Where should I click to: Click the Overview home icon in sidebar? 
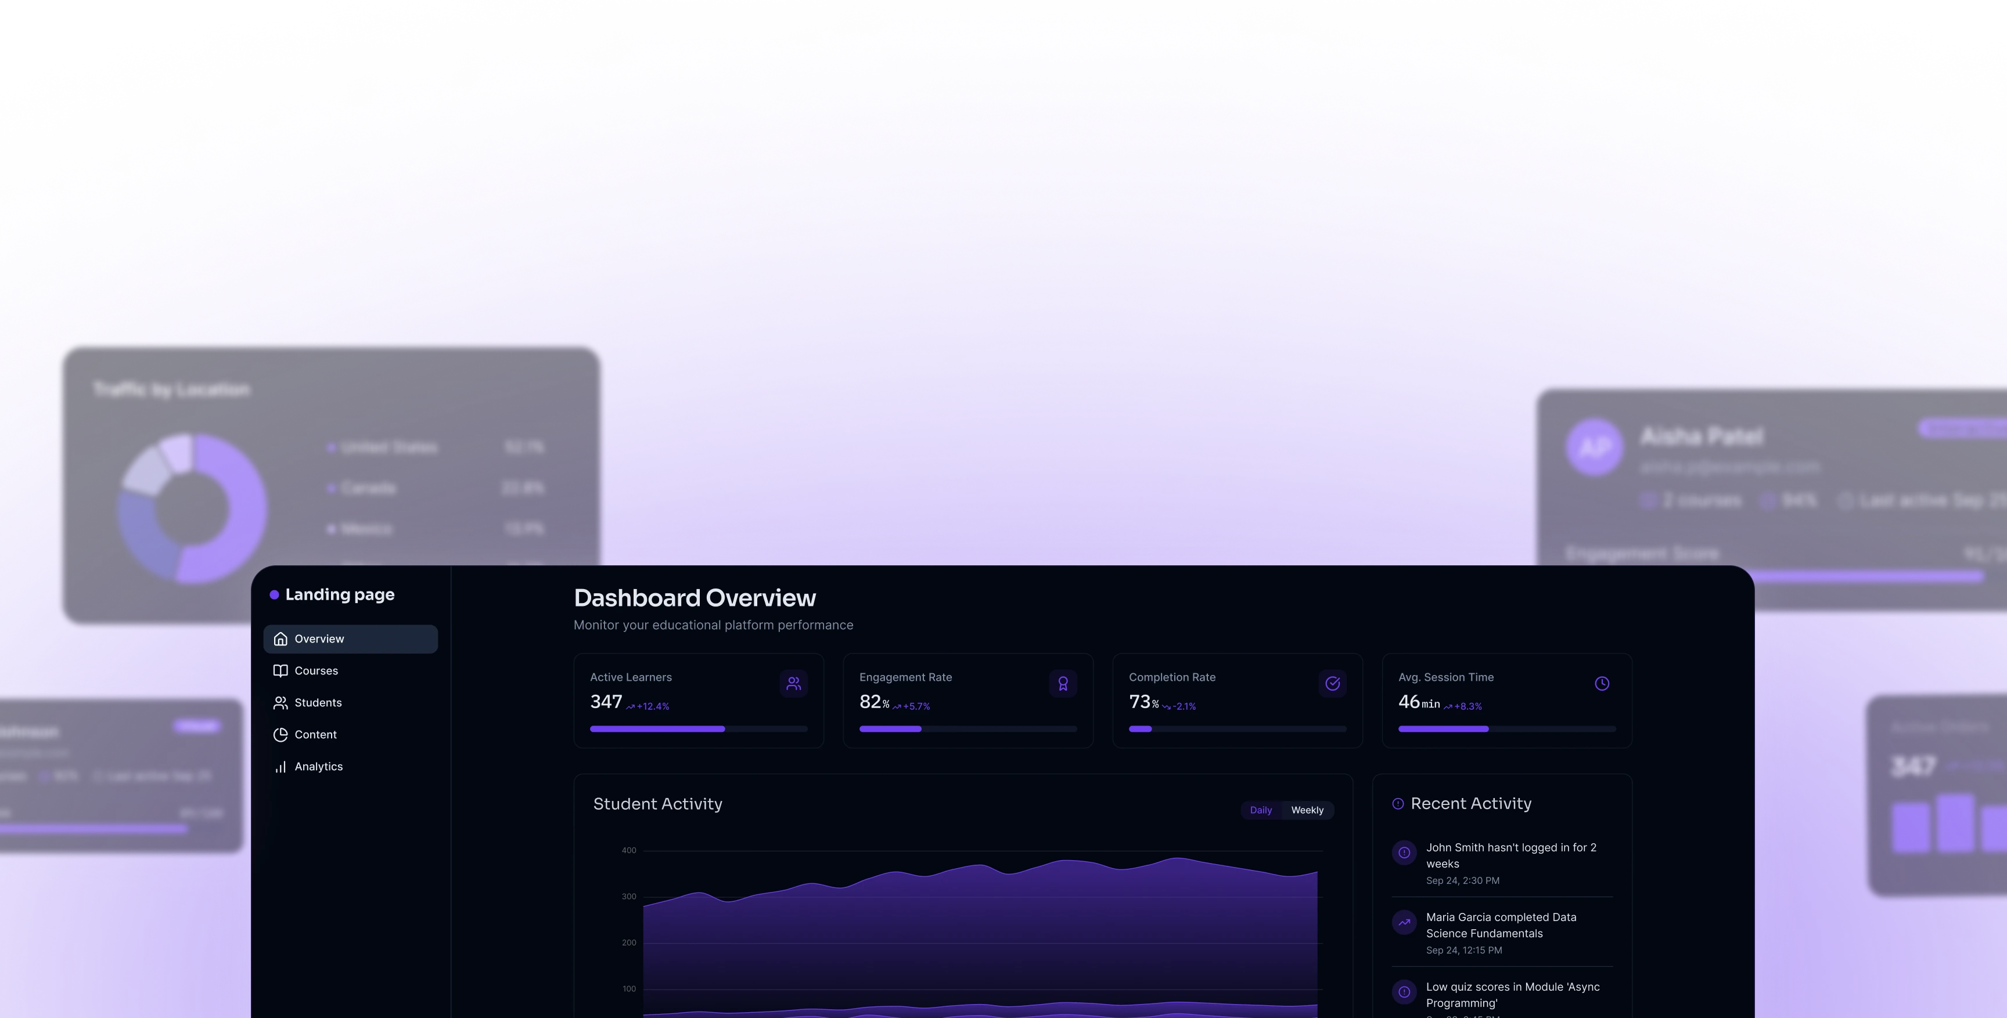pos(280,638)
